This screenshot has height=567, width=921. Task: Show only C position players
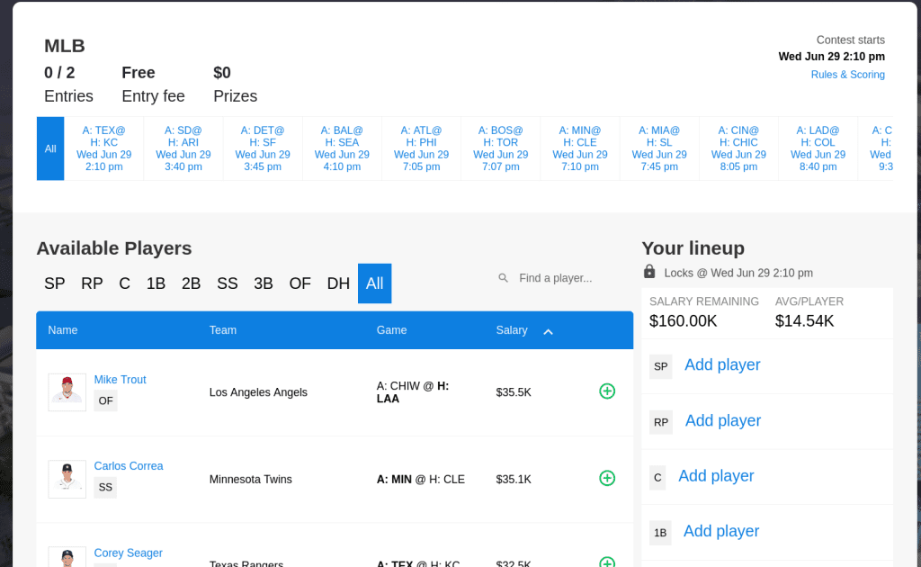click(x=124, y=283)
